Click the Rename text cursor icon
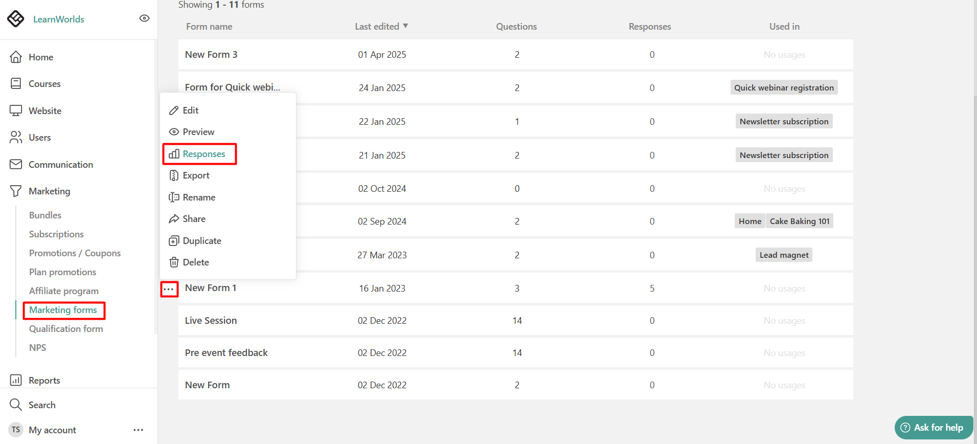 click(x=174, y=197)
